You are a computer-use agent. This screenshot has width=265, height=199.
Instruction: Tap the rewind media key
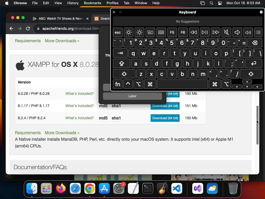194,32
